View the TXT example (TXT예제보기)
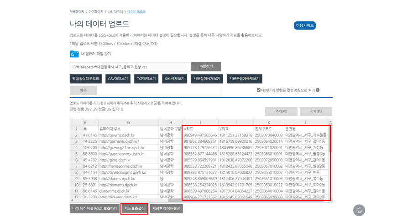Viewport: 402px width, 216px height. tap(146, 79)
